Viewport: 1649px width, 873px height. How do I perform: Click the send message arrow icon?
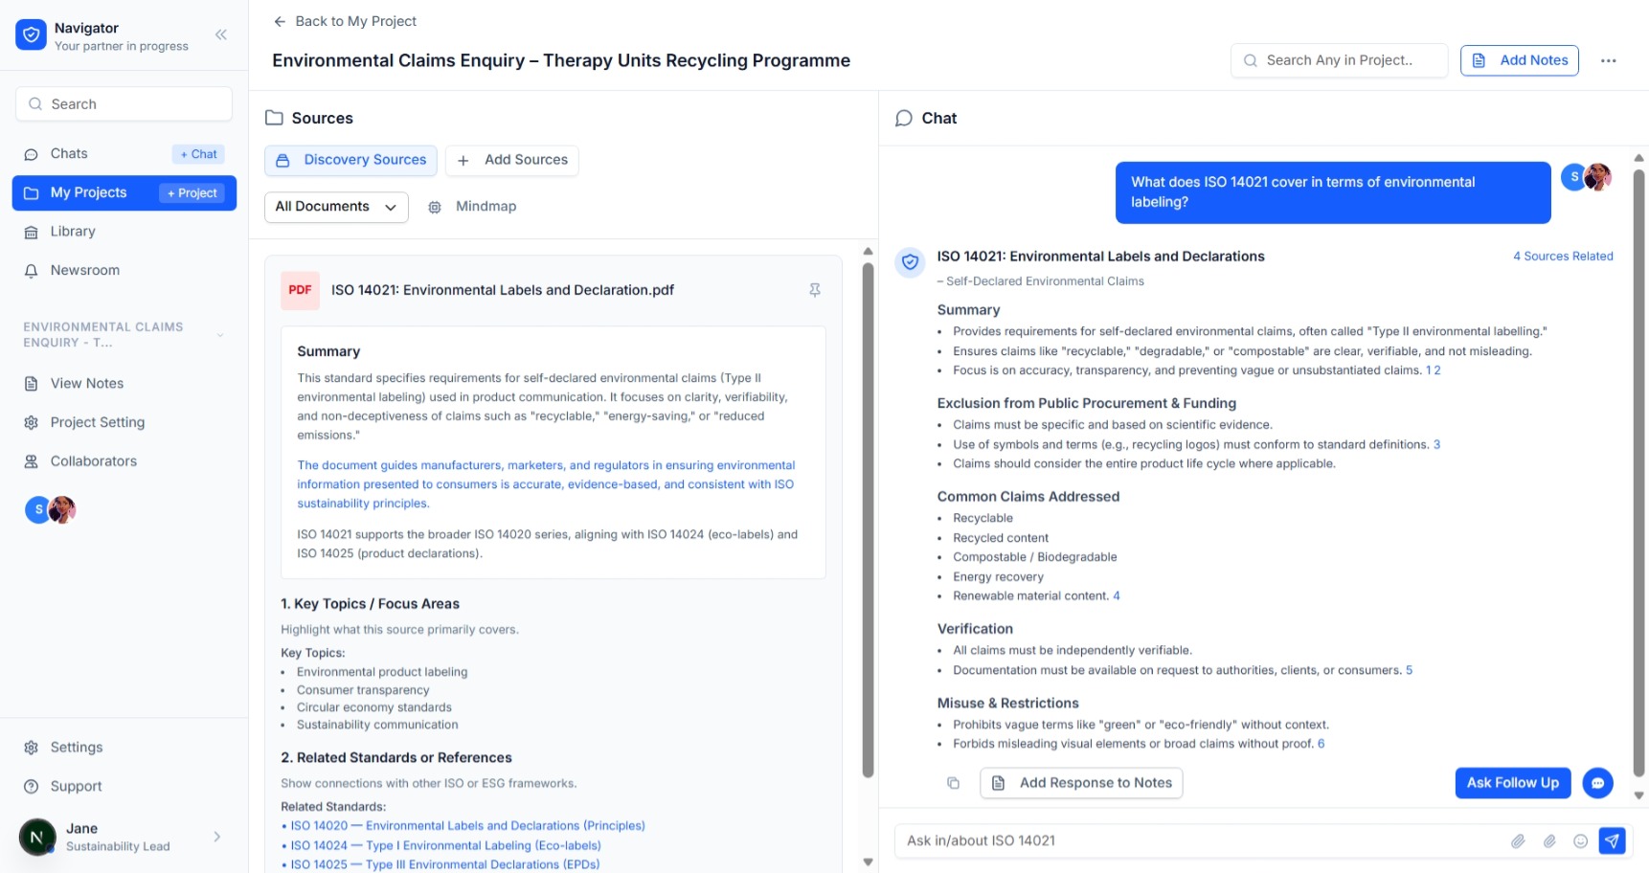pos(1612,840)
